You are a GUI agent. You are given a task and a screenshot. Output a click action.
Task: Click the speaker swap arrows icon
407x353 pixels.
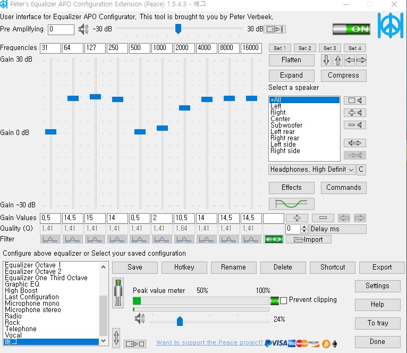(x=355, y=143)
